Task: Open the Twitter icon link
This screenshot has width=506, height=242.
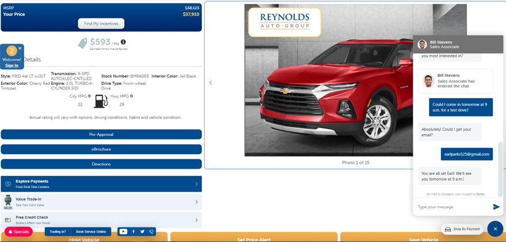Action: [x=143, y=232]
